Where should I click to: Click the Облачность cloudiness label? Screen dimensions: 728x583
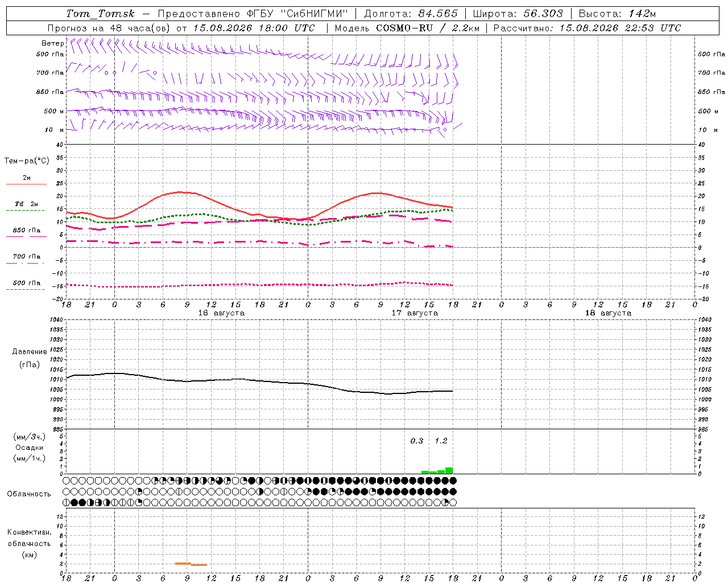tap(29, 494)
